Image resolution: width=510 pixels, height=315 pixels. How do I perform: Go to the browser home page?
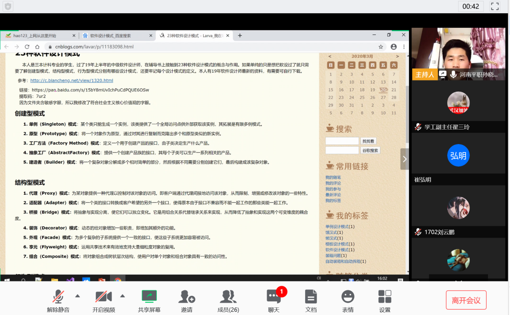click(x=38, y=47)
